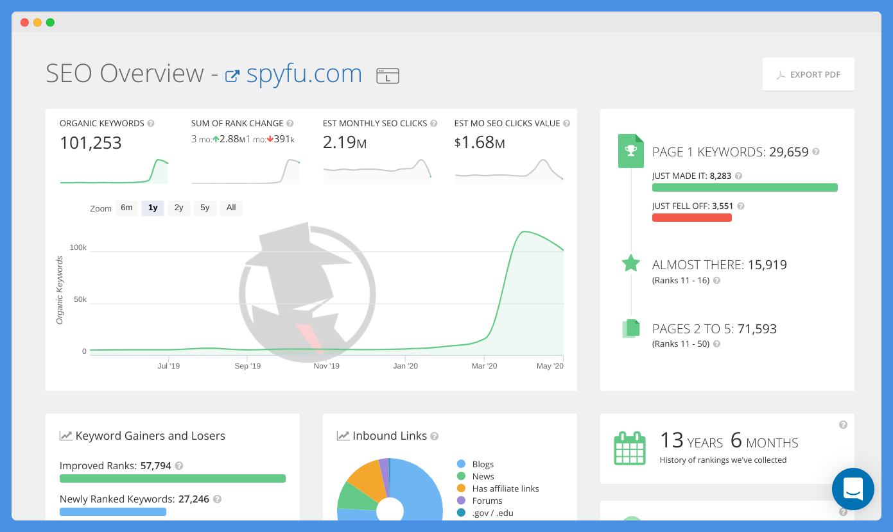Set chart zoom to 2y
Image resolution: width=893 pixels, height=532 pixels.
click(x=178, y=208)
